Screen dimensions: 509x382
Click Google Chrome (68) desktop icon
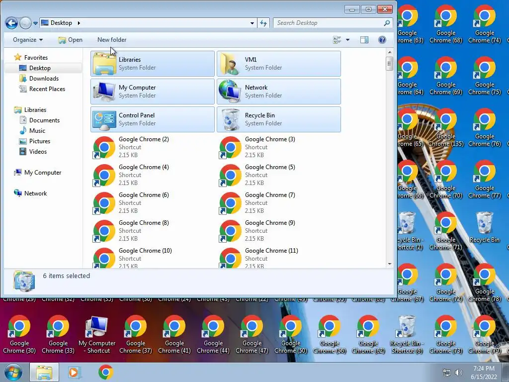(446, 24)
